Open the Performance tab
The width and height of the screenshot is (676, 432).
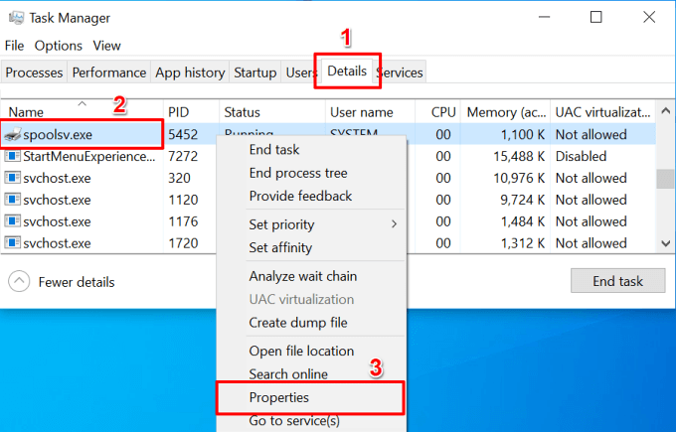tap(109, 72)
